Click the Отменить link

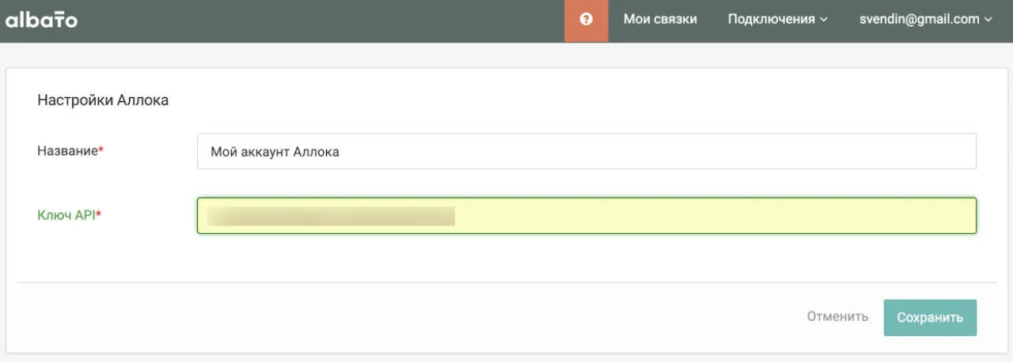(837, 317)
